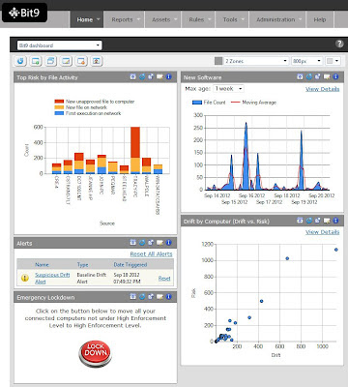Open the Rules menu
Image resolution: width=348 pixels, height=387 pixels.
click(198, 19)
